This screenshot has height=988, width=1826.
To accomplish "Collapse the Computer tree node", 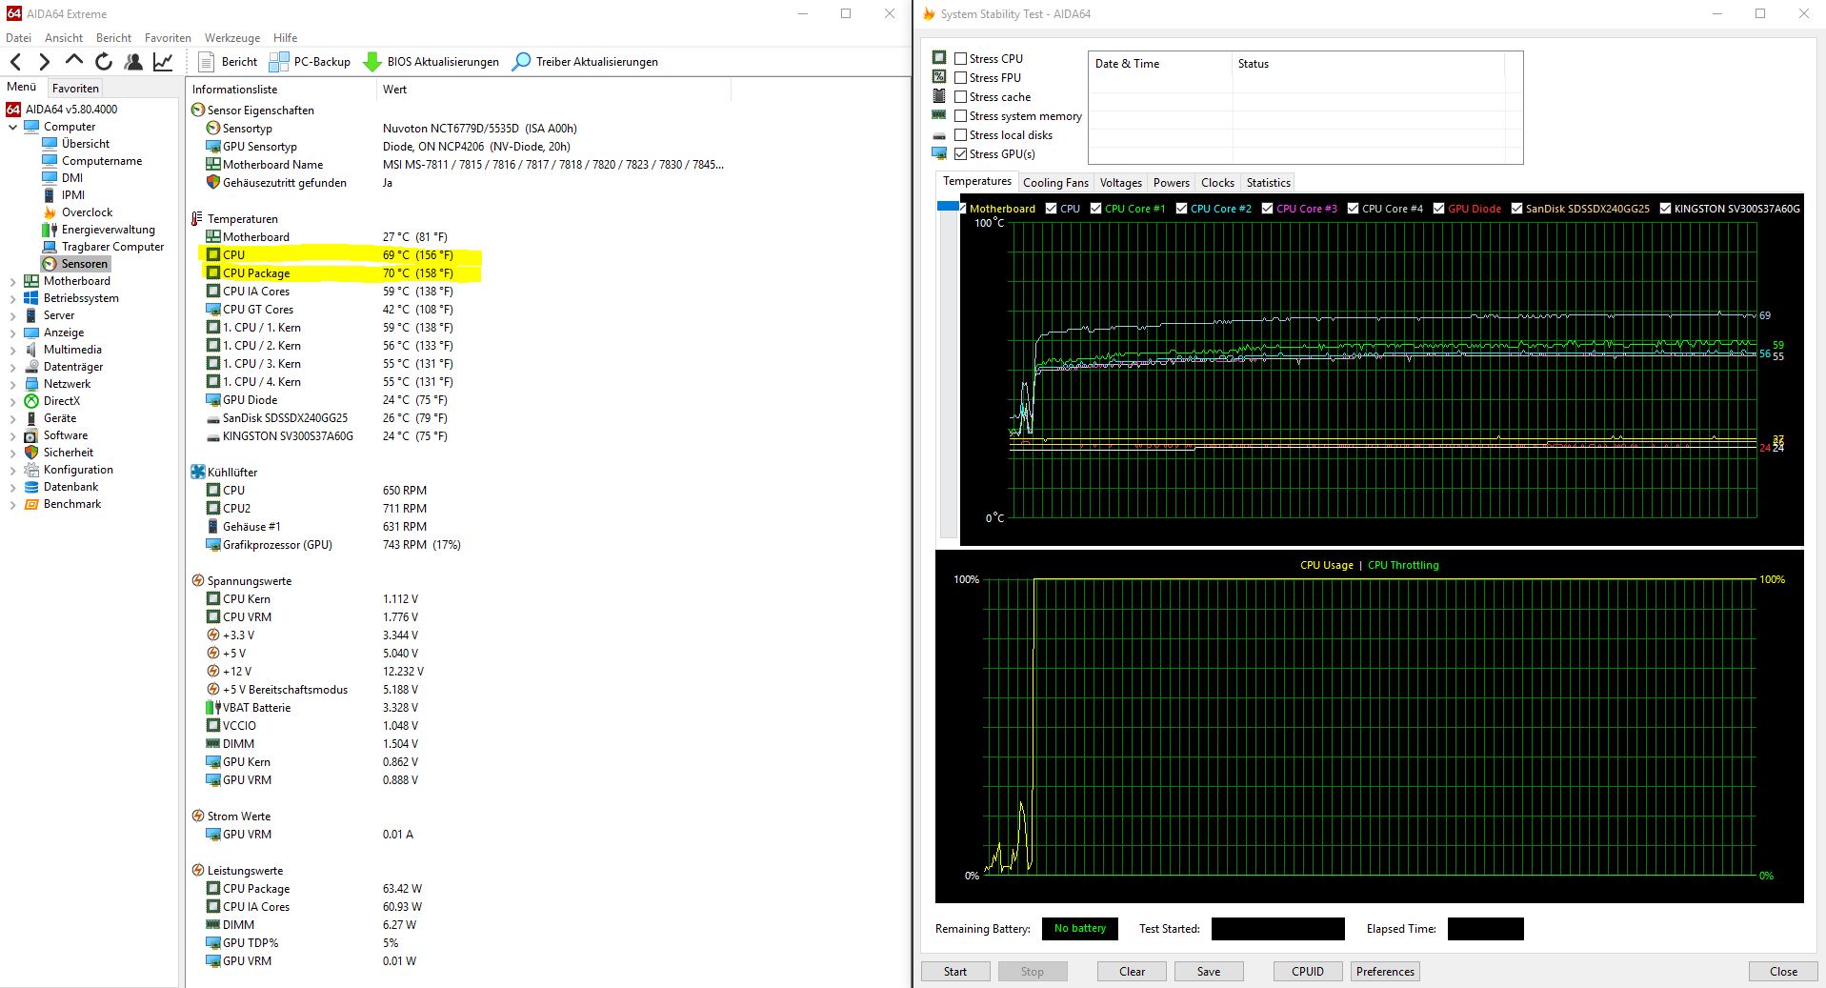I will click(x=12, y=127).
